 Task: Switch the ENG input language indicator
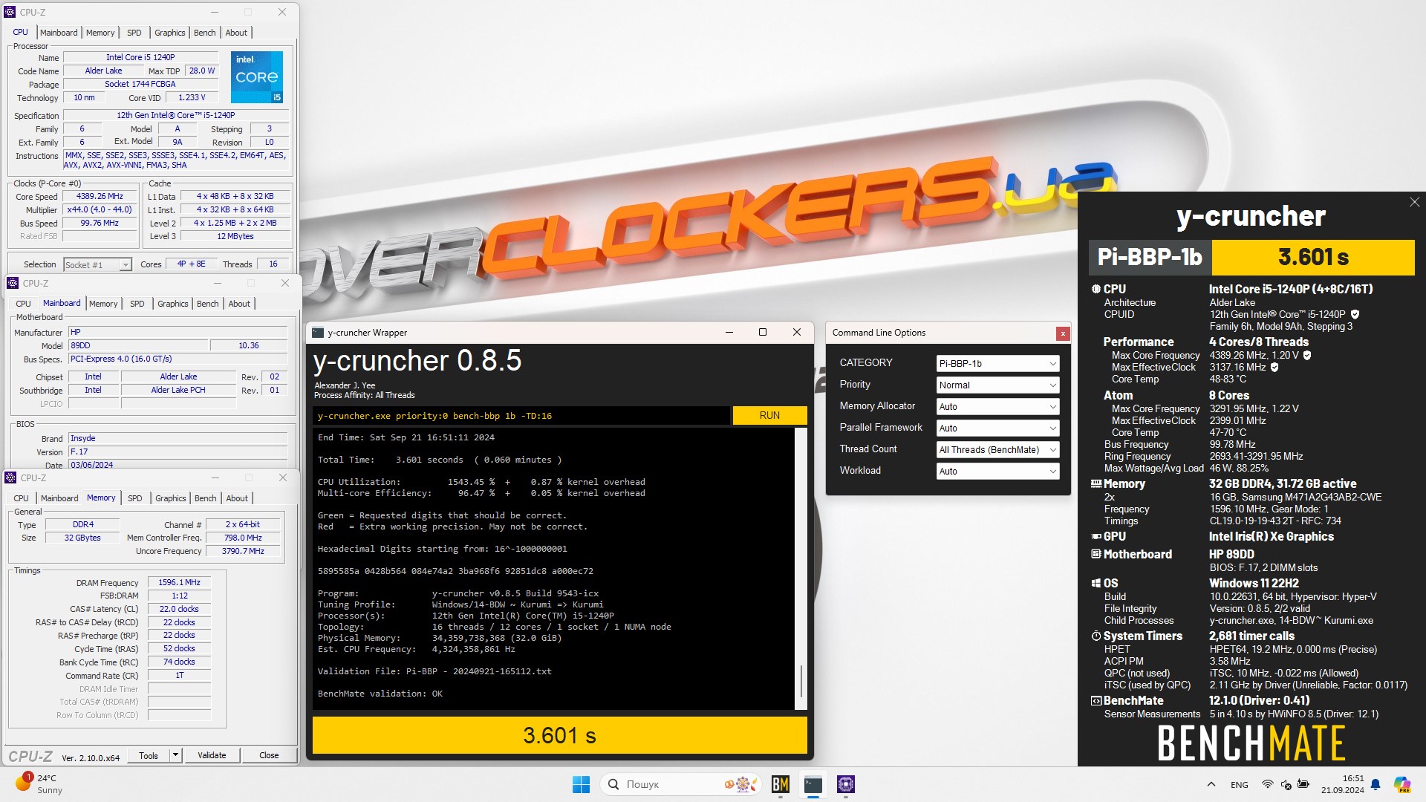tap(1240, 784)
